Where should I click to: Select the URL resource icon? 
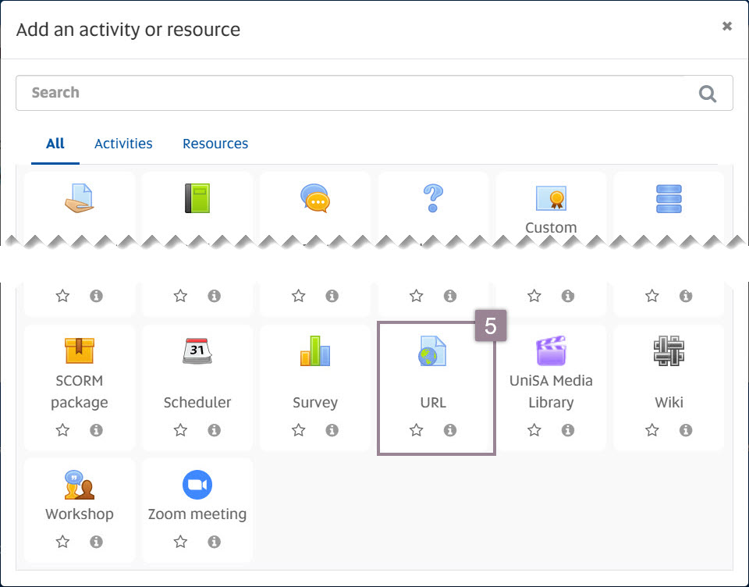point(433,351)
